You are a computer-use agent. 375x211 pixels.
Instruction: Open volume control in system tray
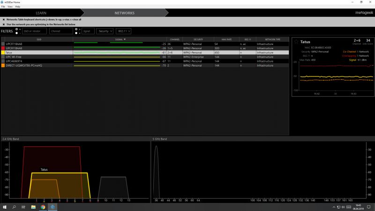pyautogui.click(x=343, y=207)
